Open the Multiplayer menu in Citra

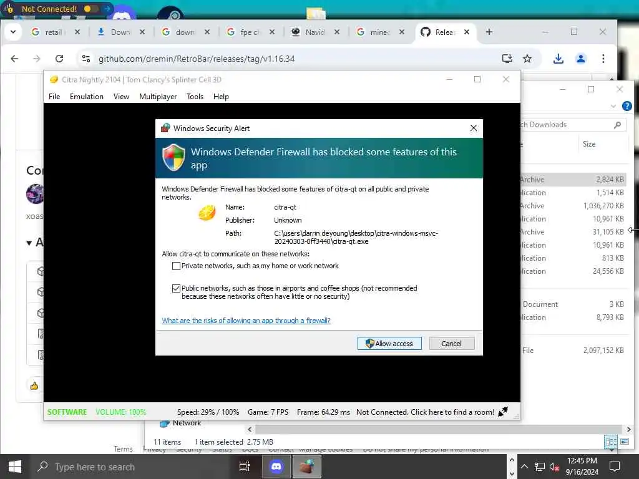pyautogui.click(x=158, y=97)
